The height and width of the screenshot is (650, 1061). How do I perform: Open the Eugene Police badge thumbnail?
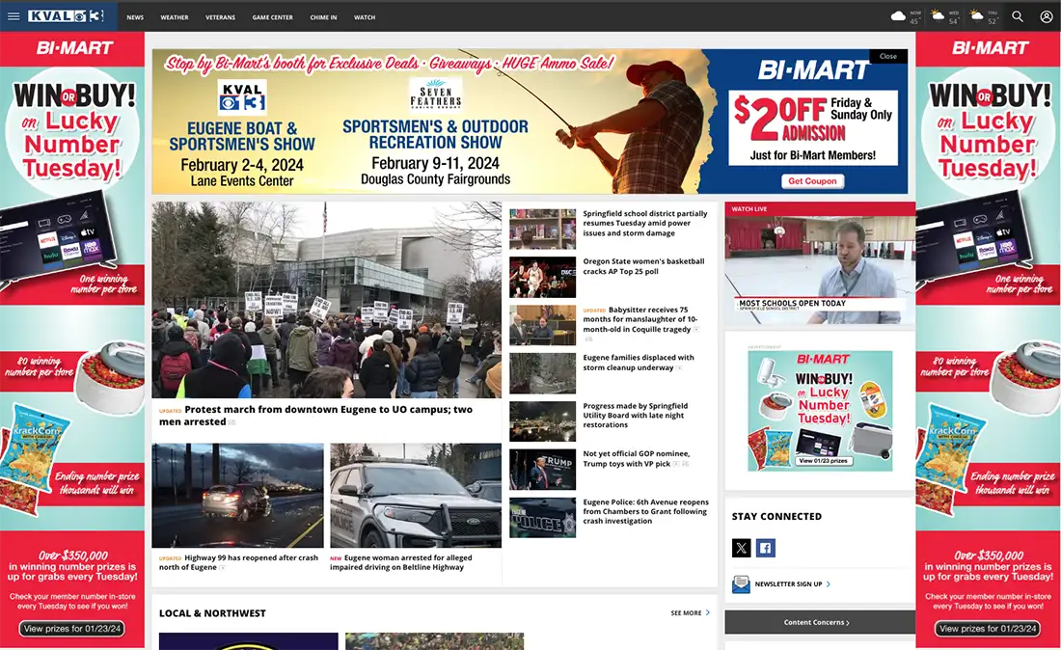(543, 518)
